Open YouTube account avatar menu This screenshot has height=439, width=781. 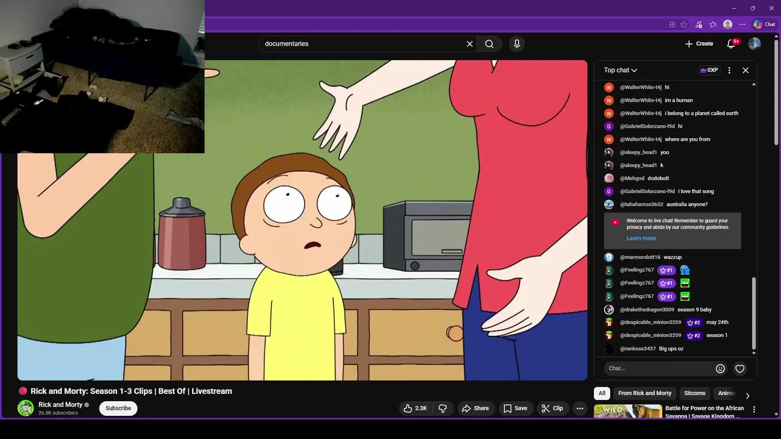pyautogui.click(x=755, y=44)
